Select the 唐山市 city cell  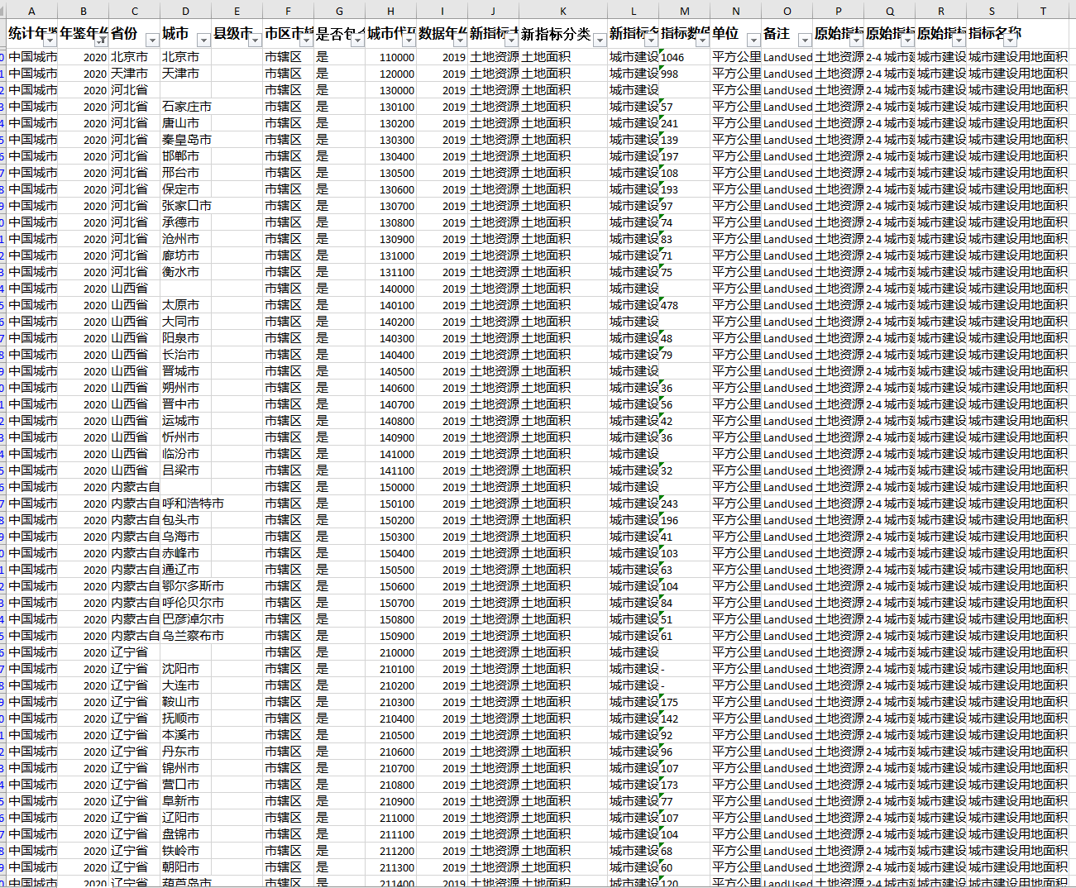tap(186, 123)
